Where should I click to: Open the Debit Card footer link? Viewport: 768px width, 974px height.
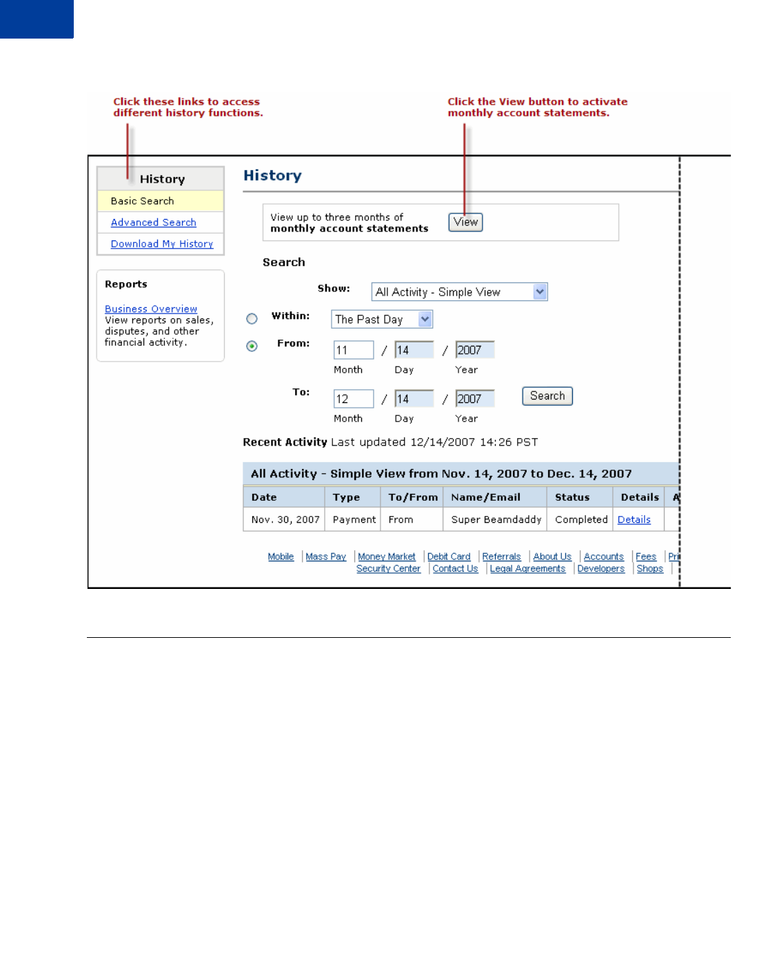[x=449, y=557]
